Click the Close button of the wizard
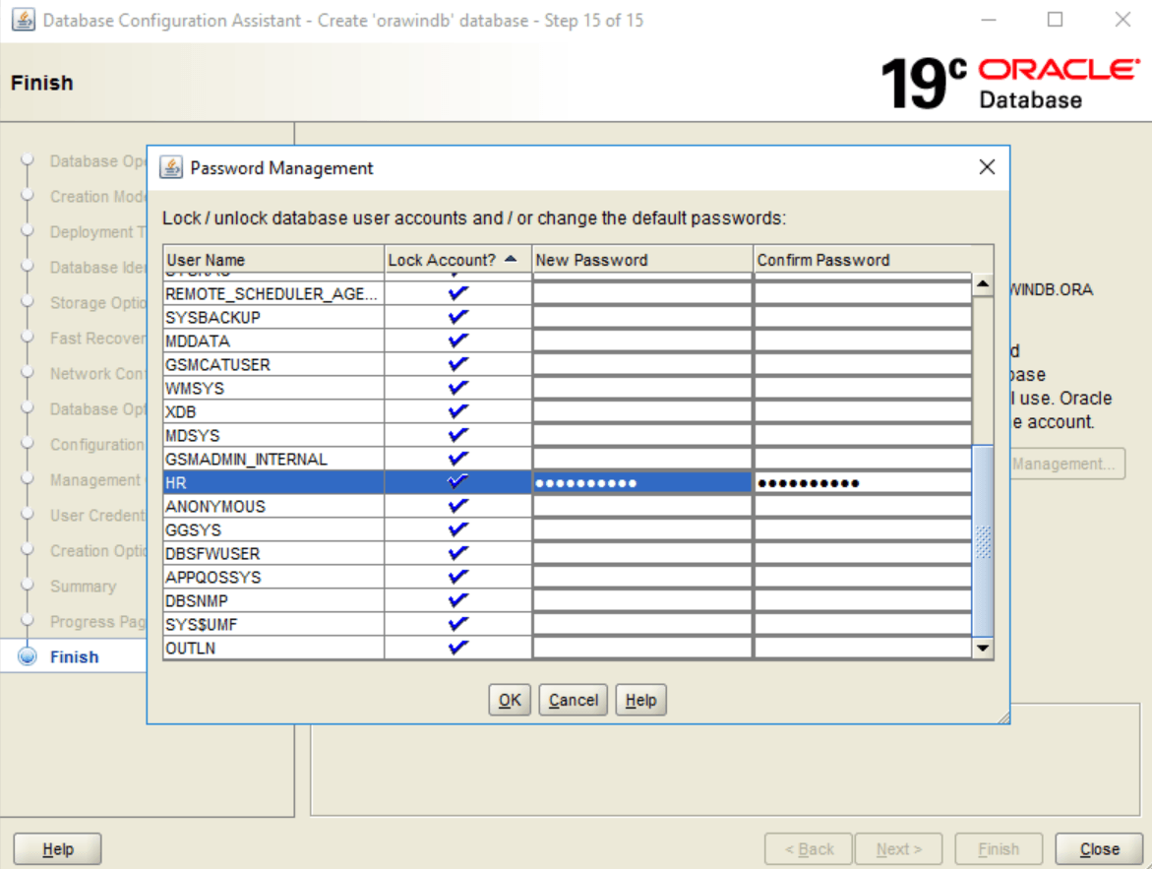 (1098, 848)
